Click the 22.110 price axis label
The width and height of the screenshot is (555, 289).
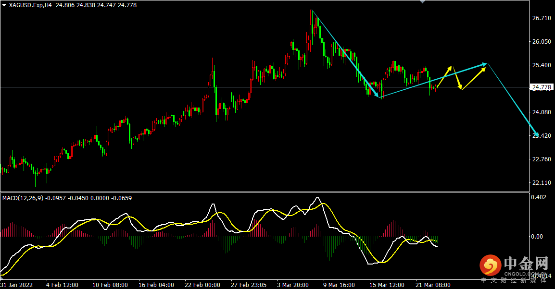(x=541, y=183)
